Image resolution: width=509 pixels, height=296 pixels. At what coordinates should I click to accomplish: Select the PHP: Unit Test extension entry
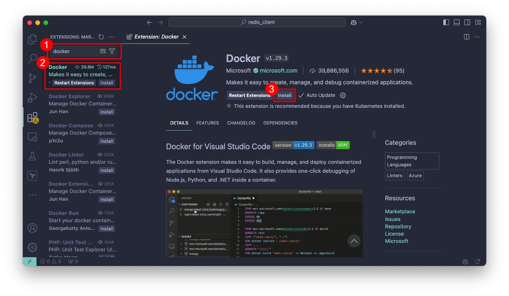click(x=83, y=247)
